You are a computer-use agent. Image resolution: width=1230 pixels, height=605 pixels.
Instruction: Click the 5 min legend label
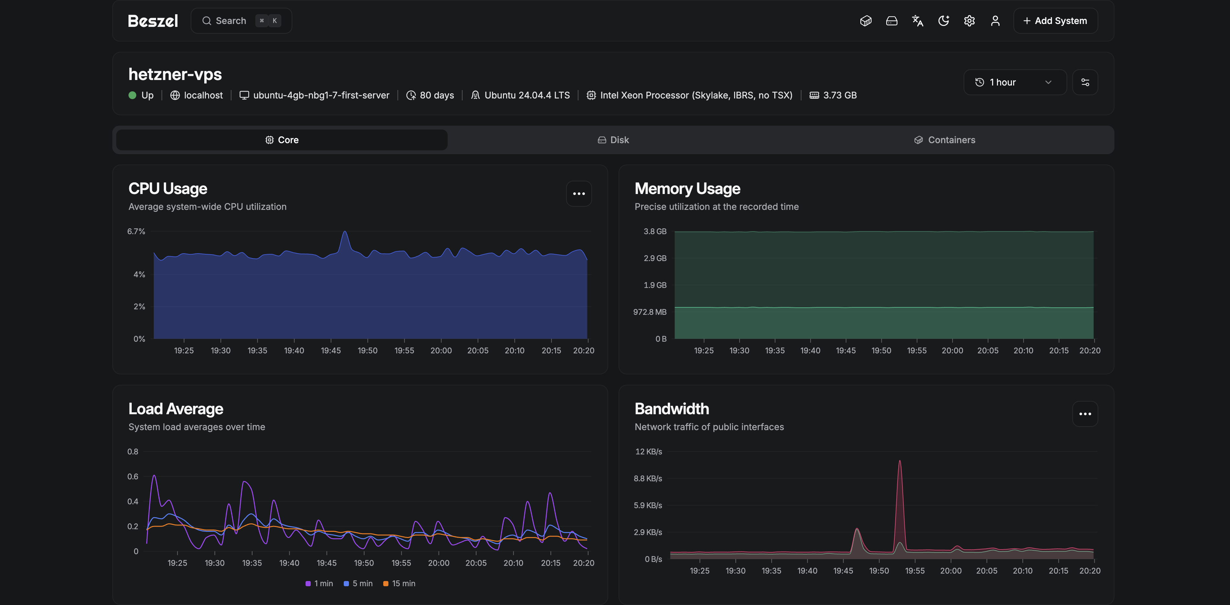[x=363, y=584]
